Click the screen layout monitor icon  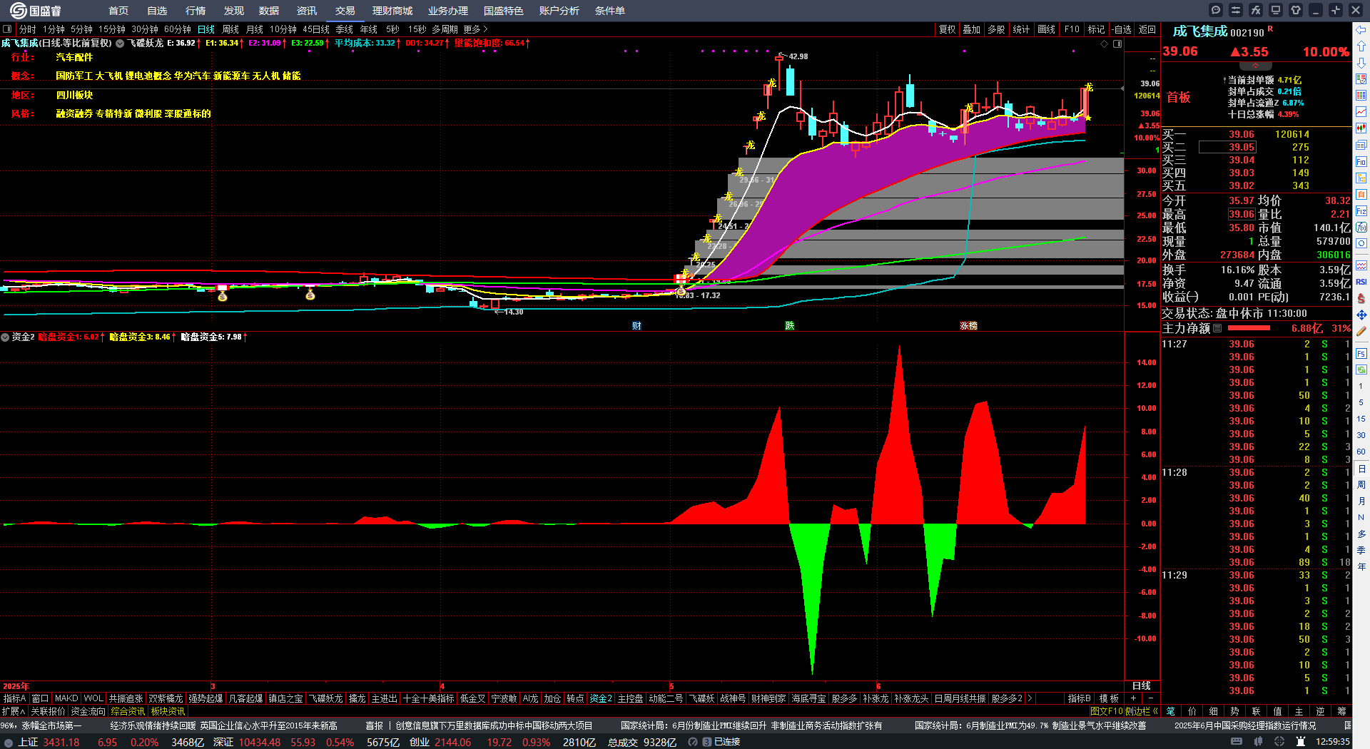1276,10
